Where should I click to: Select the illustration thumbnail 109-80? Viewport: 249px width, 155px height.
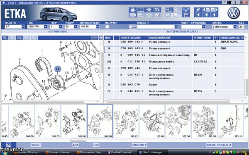(152, 121)
